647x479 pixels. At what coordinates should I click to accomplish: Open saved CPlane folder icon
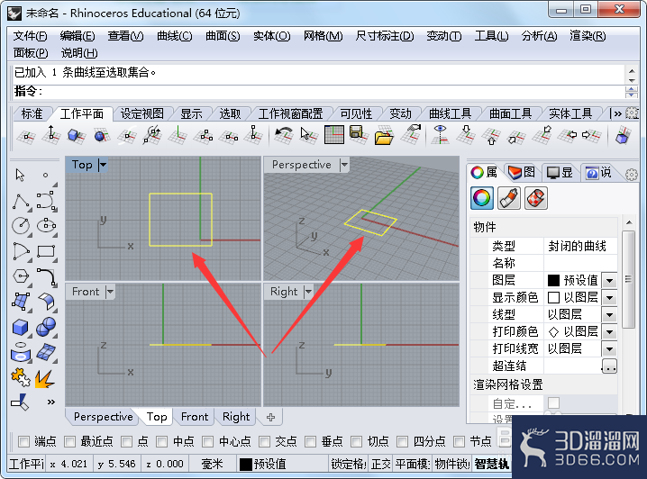tap(384, 137)
